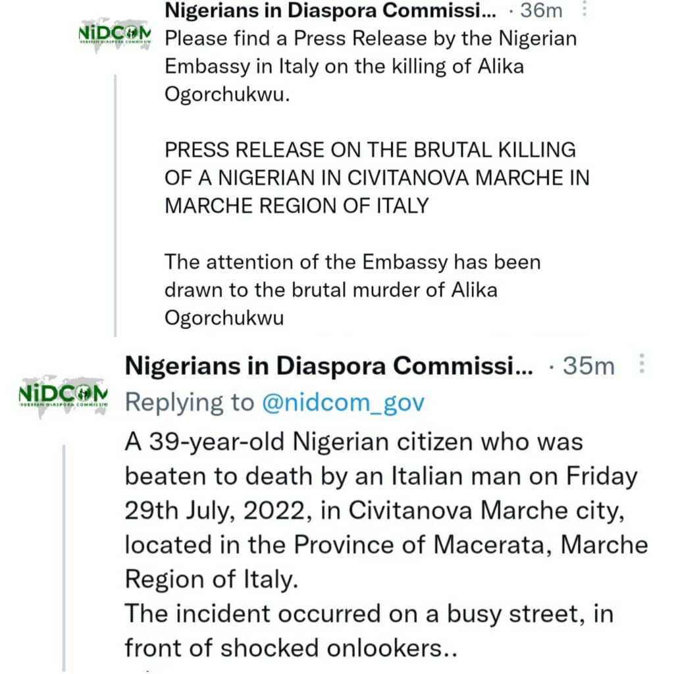This screenshot has height=674, width=674.
Task: Open the 36m timestamp link
Action: (x=541, y=11)
